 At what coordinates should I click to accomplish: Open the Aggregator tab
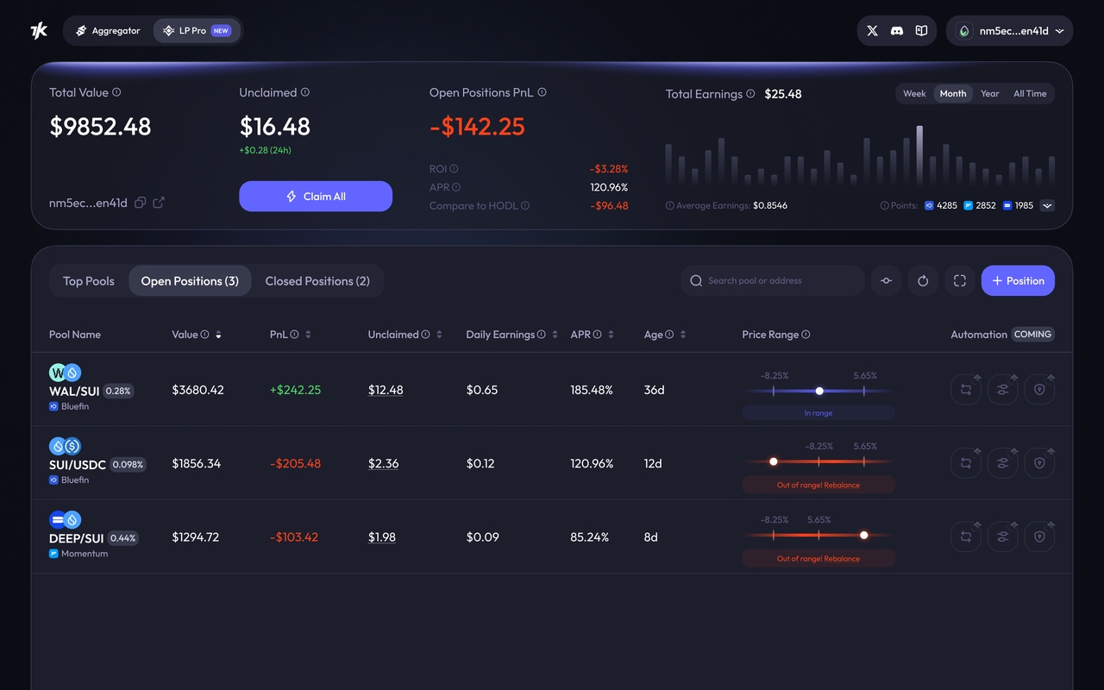108,31
